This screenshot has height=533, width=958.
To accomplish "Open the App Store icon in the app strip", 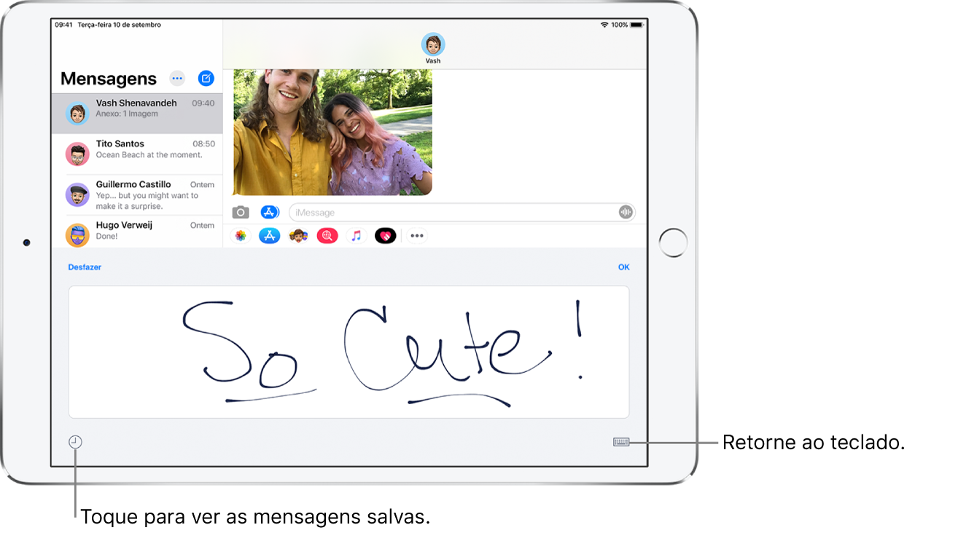I will pyautogui.click(x=270, y=236).
